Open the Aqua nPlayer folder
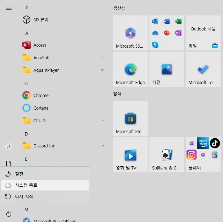Screen dimensions: 223x222 (64, 70)
